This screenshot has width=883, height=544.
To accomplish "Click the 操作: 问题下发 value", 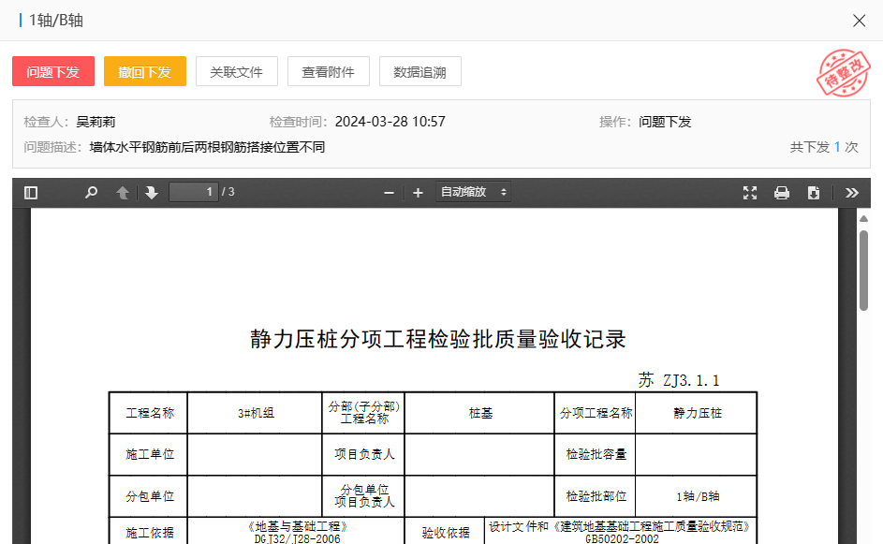I will click(665, 122).
